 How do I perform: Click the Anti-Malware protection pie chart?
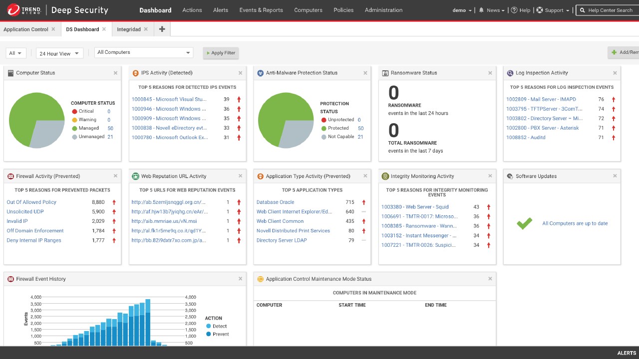(x=286, y=120)
